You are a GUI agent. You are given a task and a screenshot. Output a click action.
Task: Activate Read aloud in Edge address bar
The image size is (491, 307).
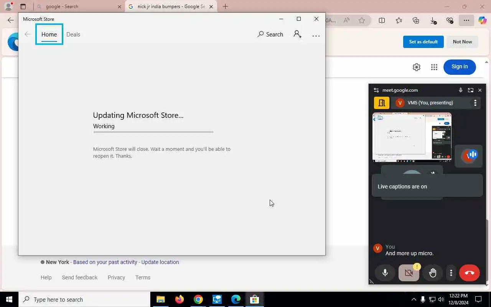(346, 20)
